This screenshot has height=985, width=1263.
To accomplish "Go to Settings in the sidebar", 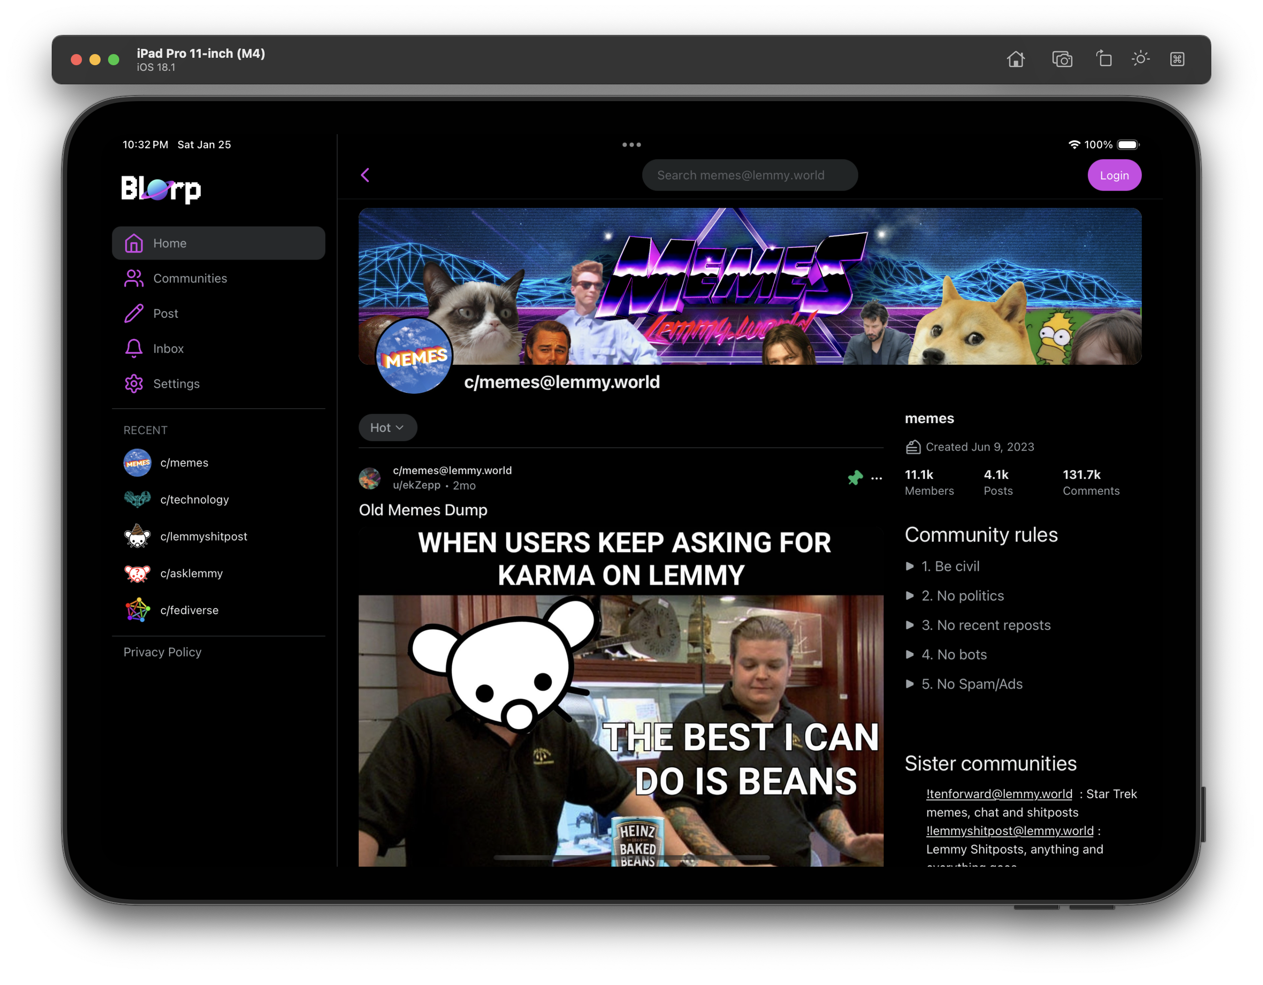I will coord(176,384).
